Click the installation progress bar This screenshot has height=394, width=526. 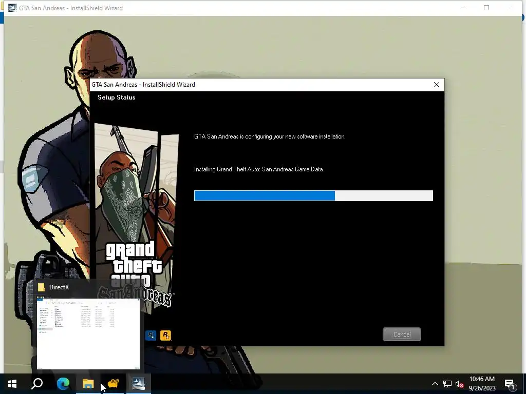click(x=313, y=195)
